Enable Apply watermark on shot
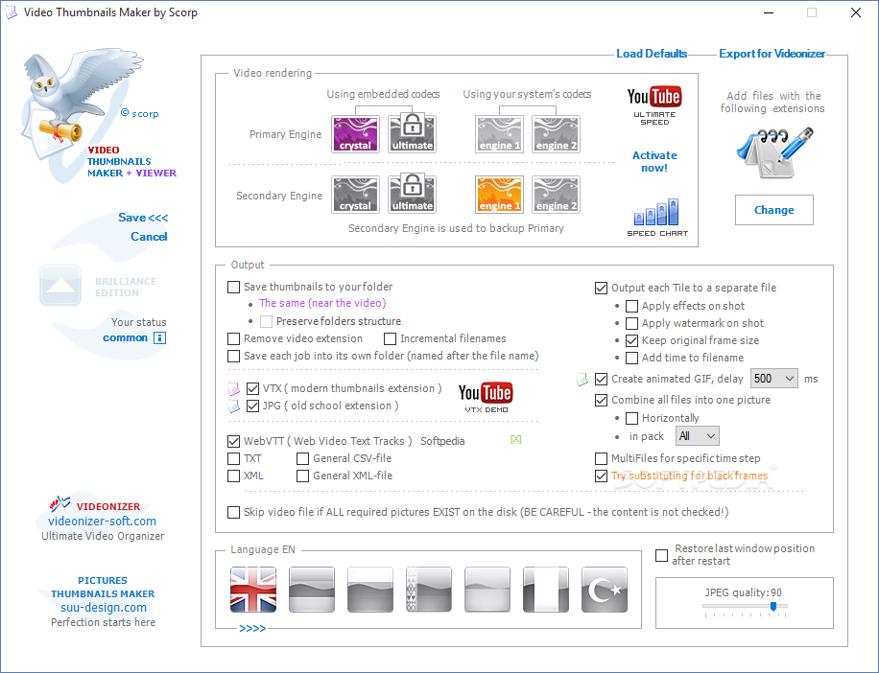 point(631,324)
